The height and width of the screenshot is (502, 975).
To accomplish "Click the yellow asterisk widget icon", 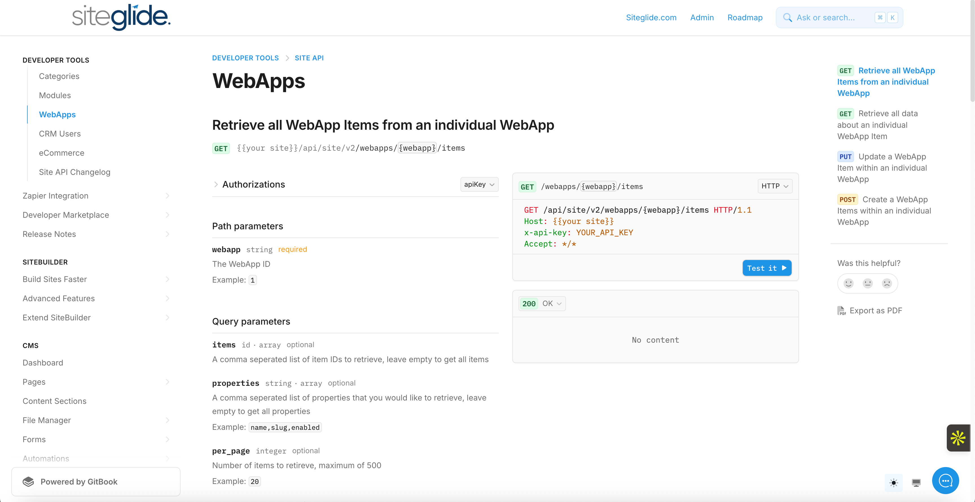I will 958,438.
